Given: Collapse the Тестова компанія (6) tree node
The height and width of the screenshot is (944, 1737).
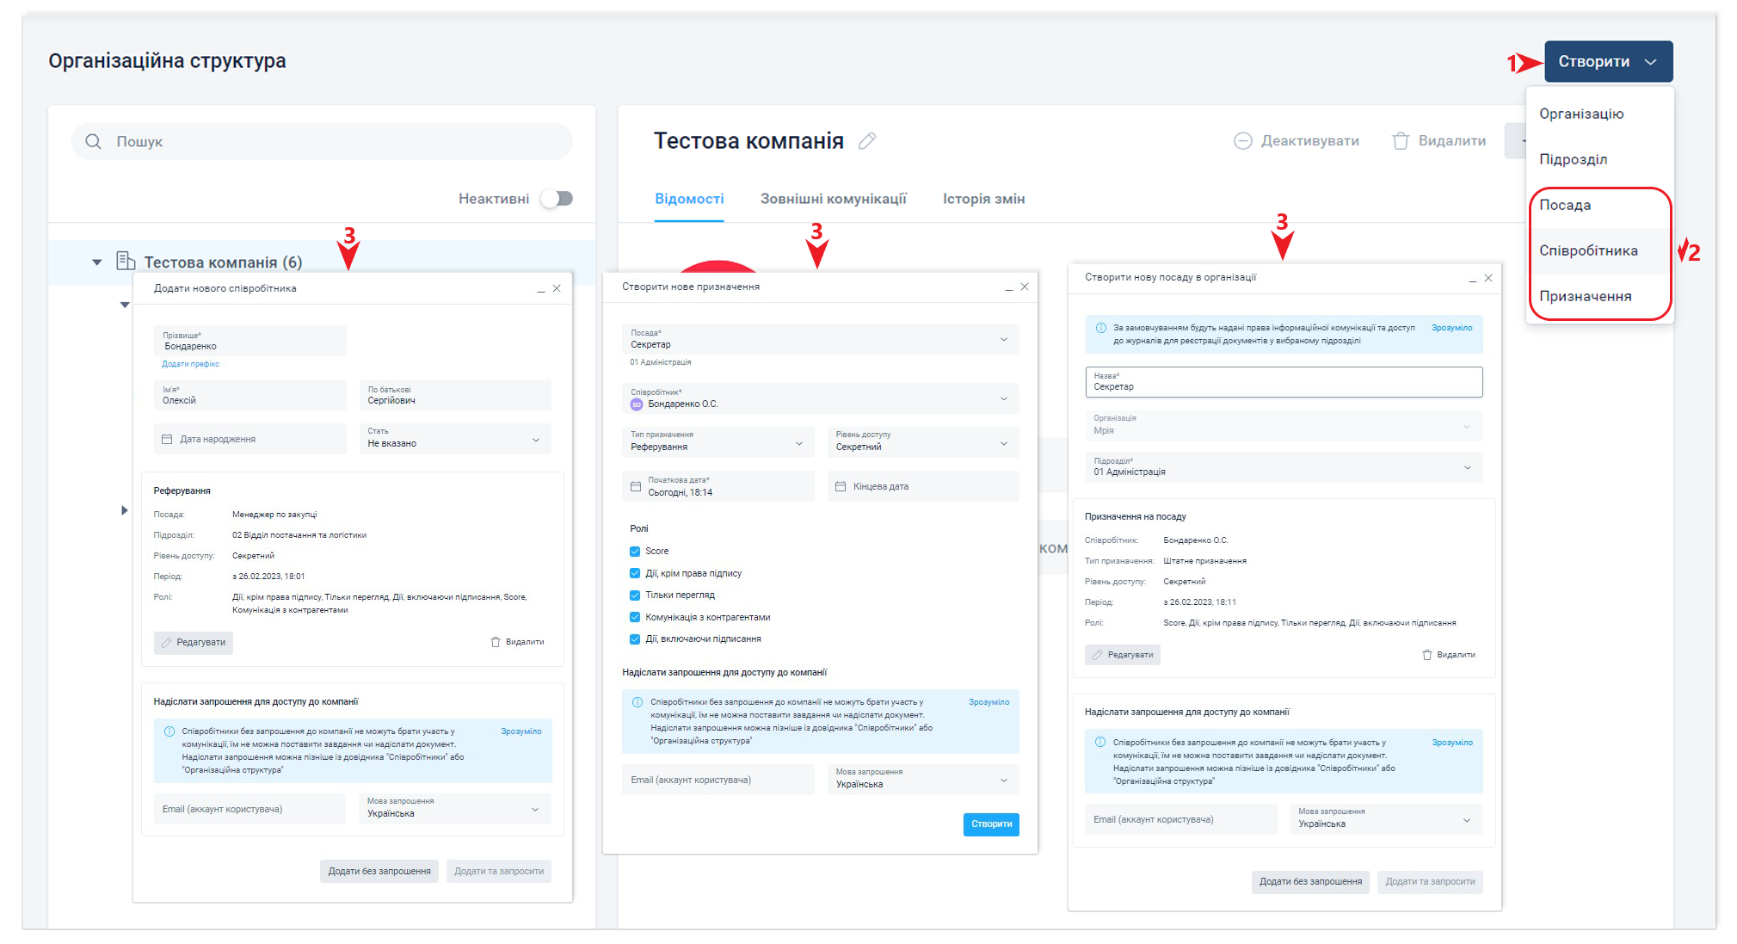Looking at the screenshot, I should (x=96, y=262).
